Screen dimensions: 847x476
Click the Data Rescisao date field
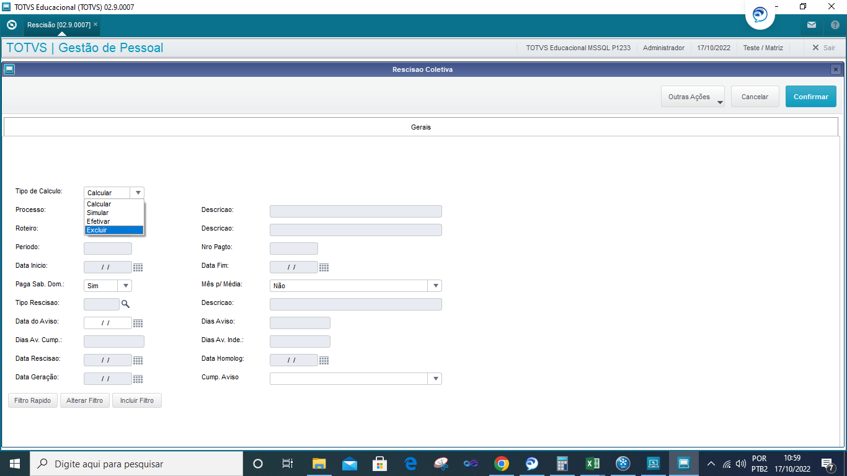click(108, 360)
